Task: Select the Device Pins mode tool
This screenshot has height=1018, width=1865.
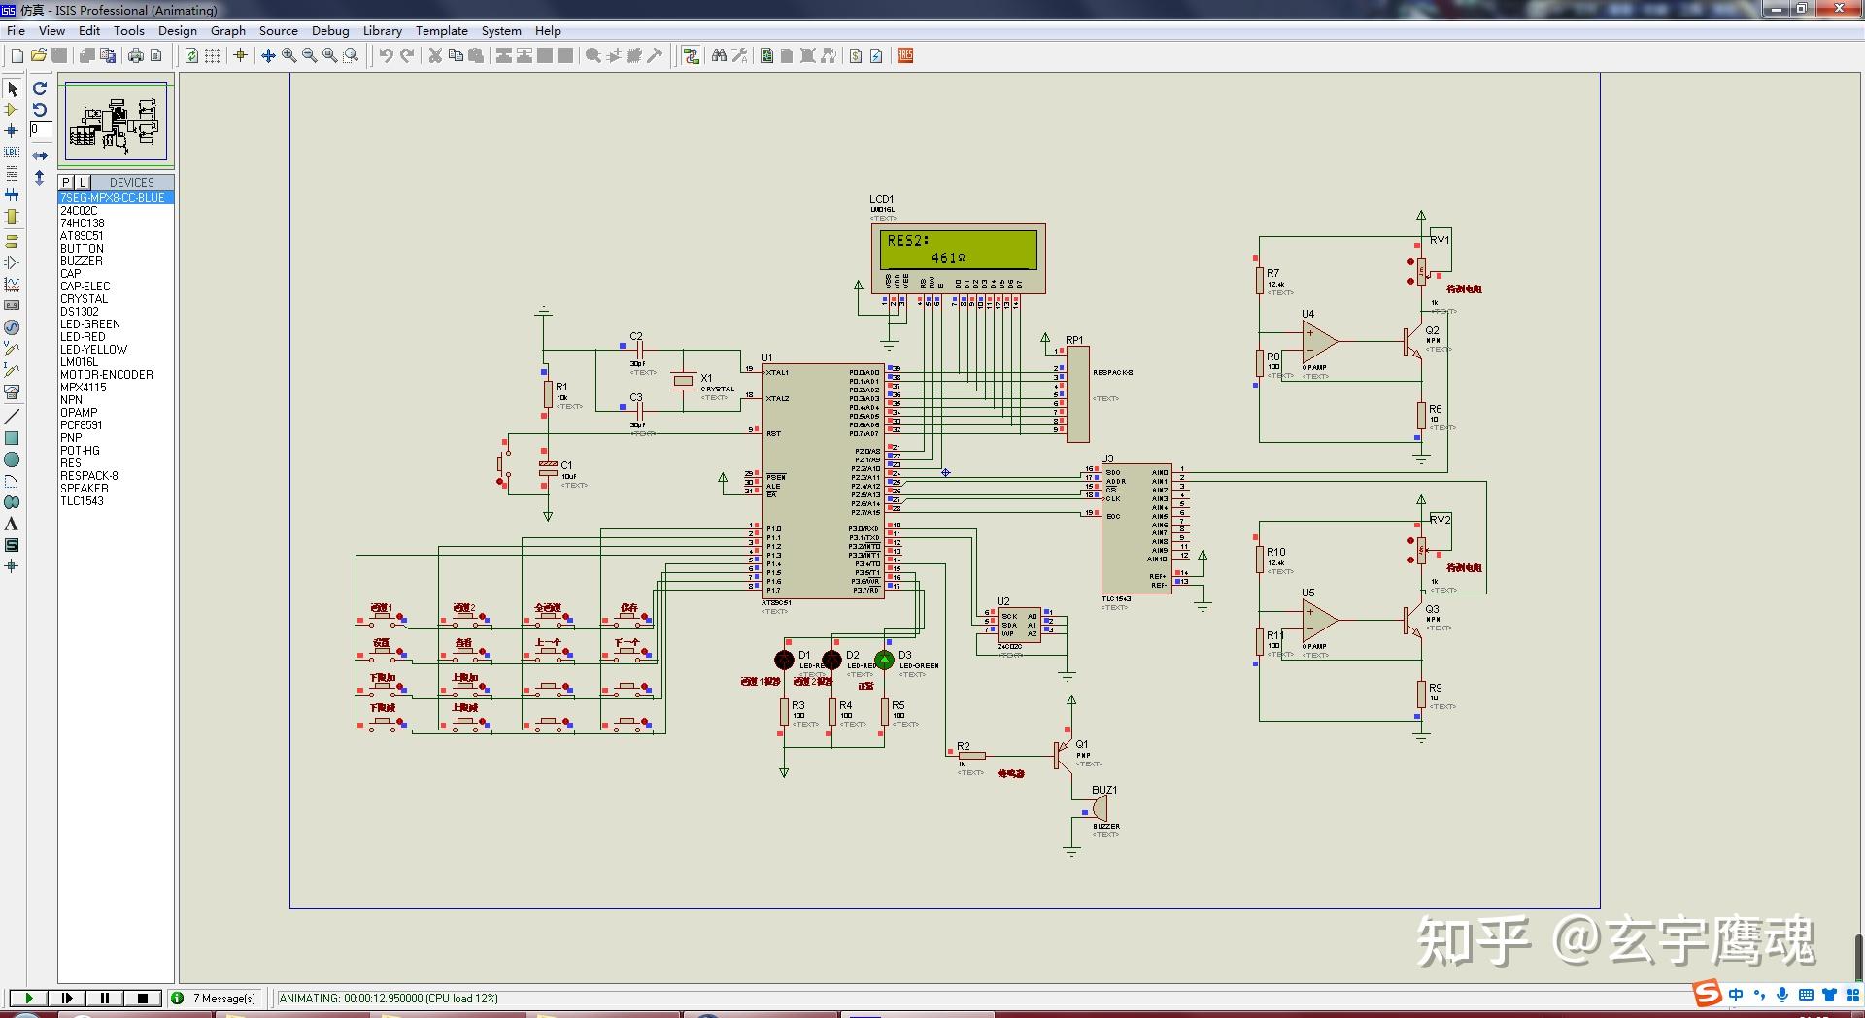Action: [12, 262]
